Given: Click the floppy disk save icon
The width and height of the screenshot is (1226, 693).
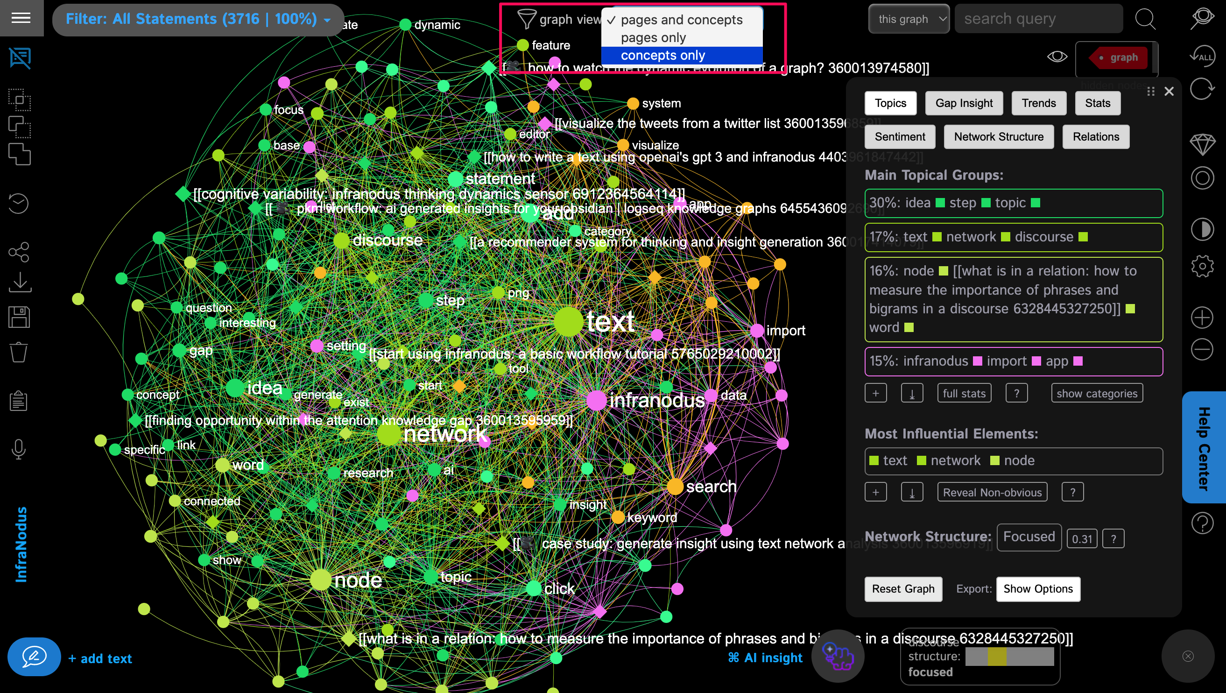Looking at the screenshot, I should 19,317.
